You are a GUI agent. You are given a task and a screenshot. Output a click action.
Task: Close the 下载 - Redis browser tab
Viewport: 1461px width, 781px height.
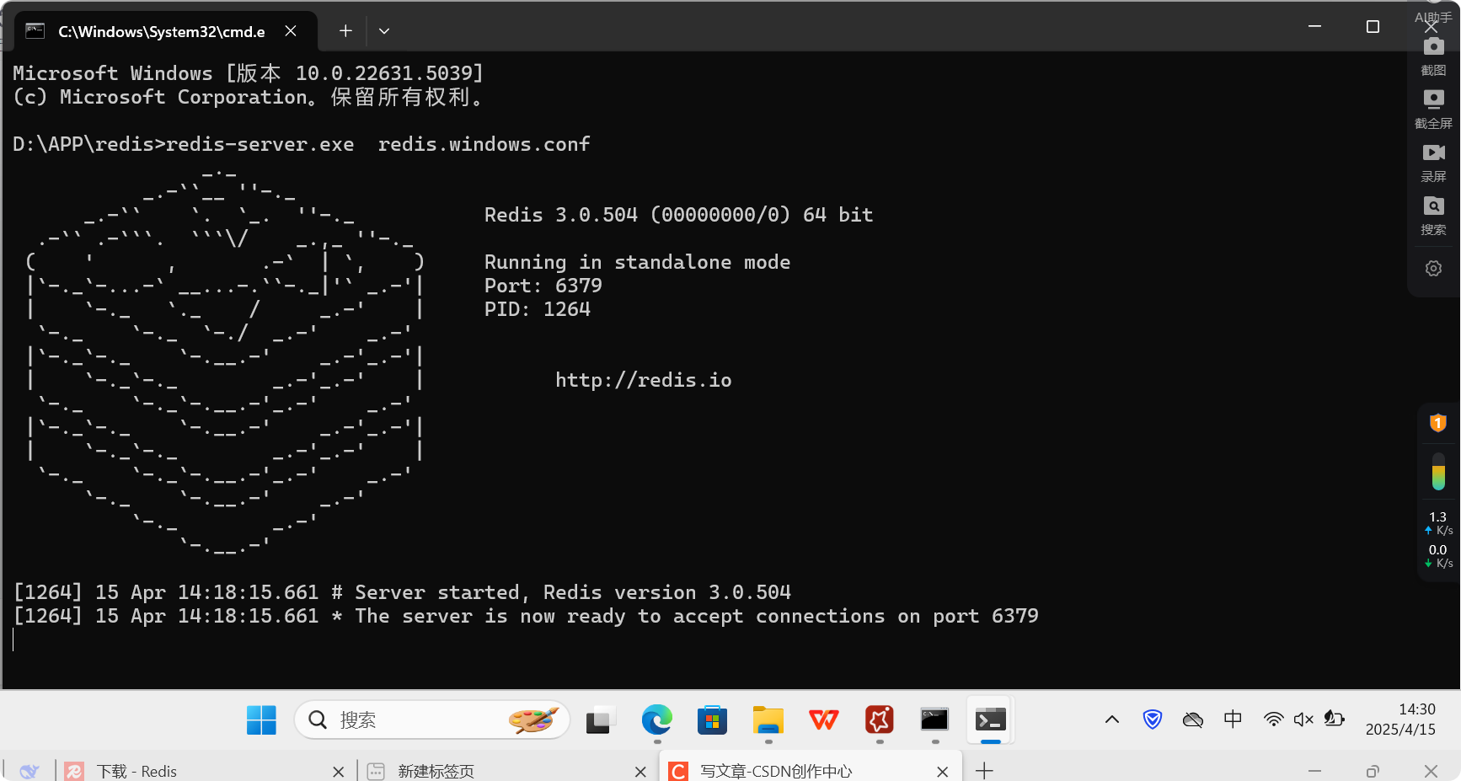click(339, 772)
